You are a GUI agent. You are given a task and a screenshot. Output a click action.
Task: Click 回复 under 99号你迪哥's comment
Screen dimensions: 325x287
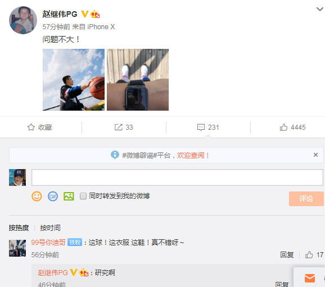(x=287, y=254)
